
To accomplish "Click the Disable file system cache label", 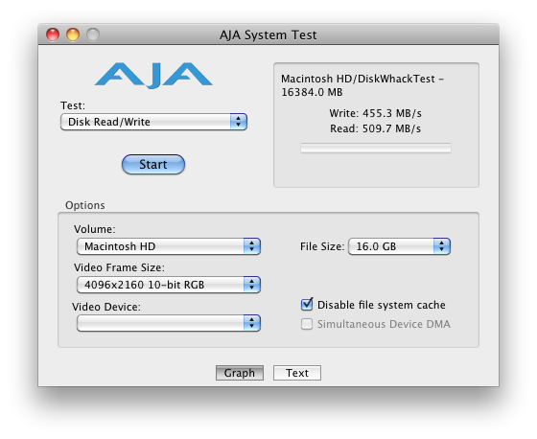I will [382, 305].
